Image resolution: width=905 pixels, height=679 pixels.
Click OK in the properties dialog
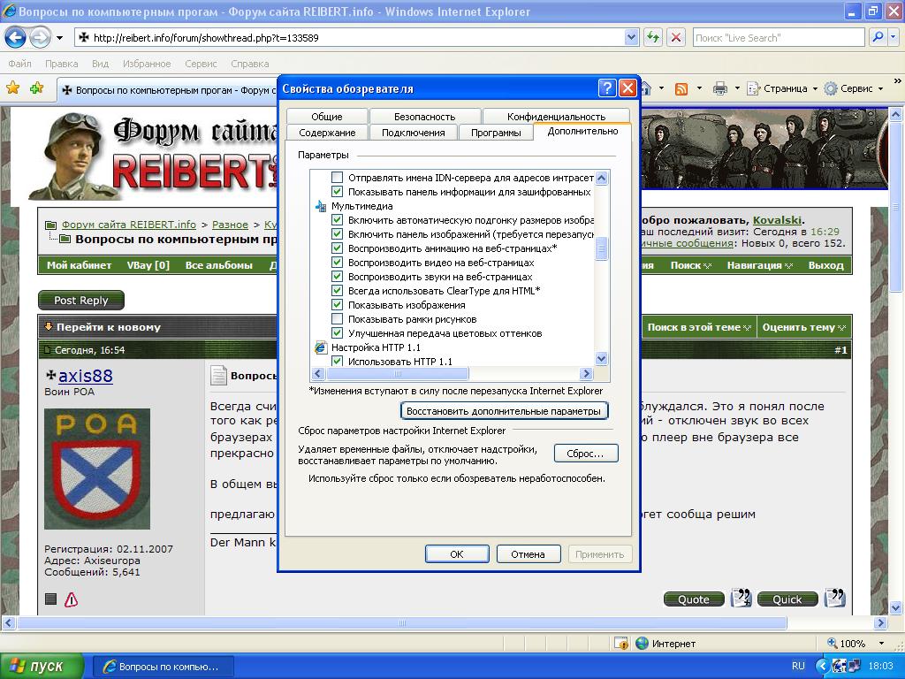(x=457, y=554)
